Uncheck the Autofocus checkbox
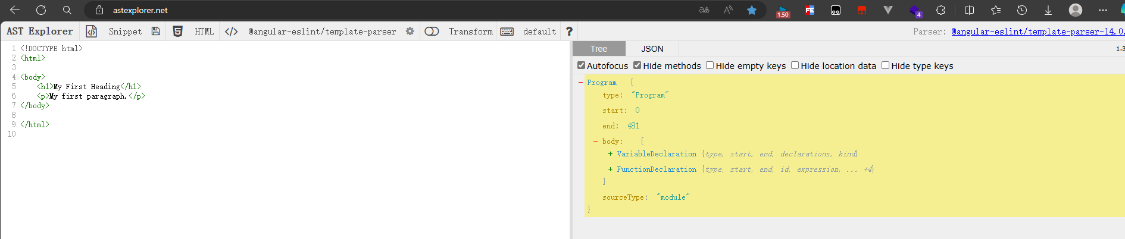The height and width of the screenshot is (239, 1125). (582, 65)
